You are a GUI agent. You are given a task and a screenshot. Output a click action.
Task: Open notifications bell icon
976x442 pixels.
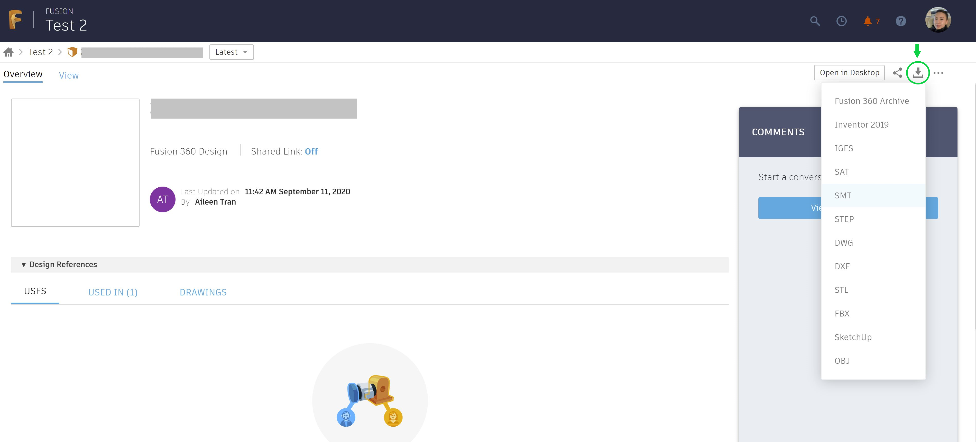pyautogui.click(x=867, y=21)
